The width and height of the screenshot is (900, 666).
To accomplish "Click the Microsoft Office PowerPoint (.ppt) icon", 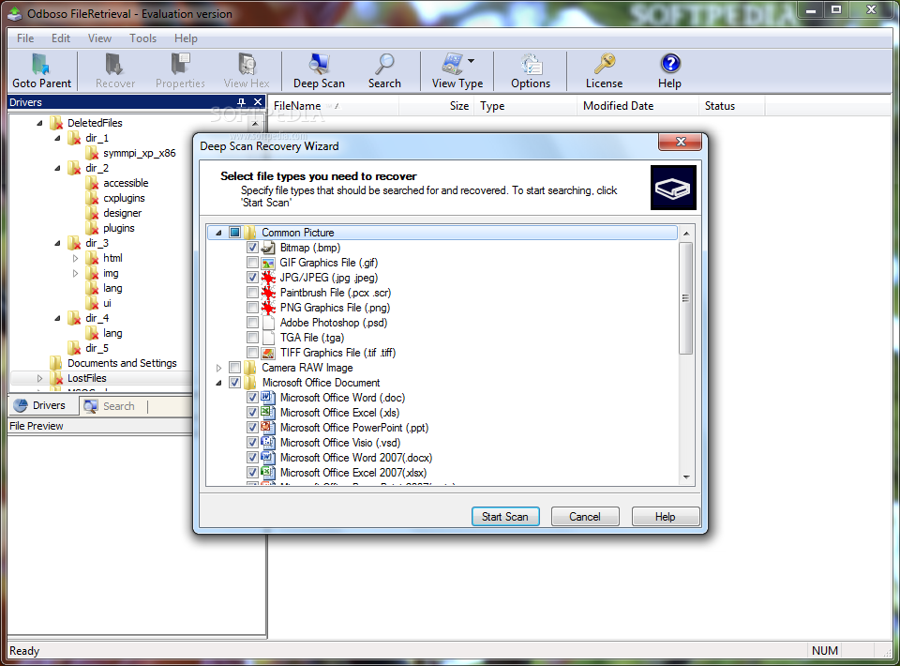I will coord(268,428).
